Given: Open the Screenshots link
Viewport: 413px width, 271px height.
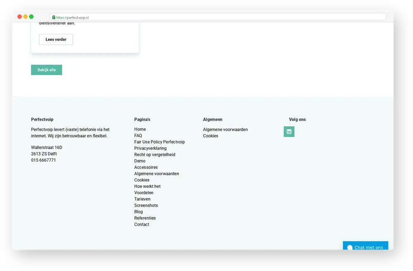Looking at the screenshot, I should click(x=146, y=205).
